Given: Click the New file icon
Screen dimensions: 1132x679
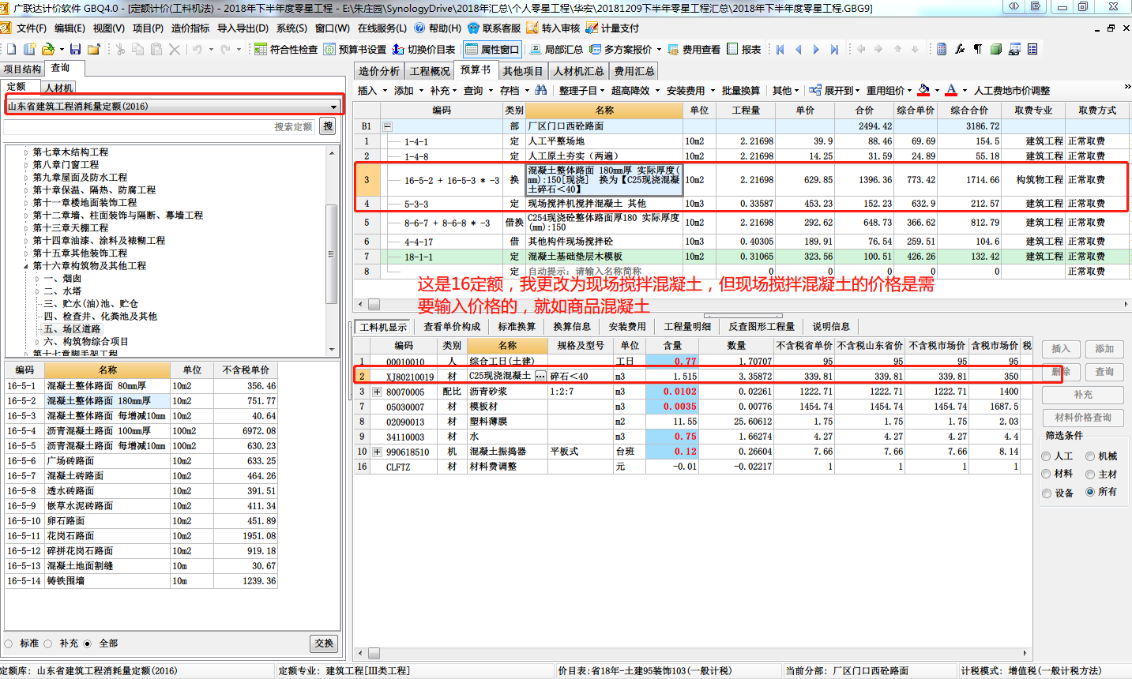Looking at the screenshot, I should point(12,49).
